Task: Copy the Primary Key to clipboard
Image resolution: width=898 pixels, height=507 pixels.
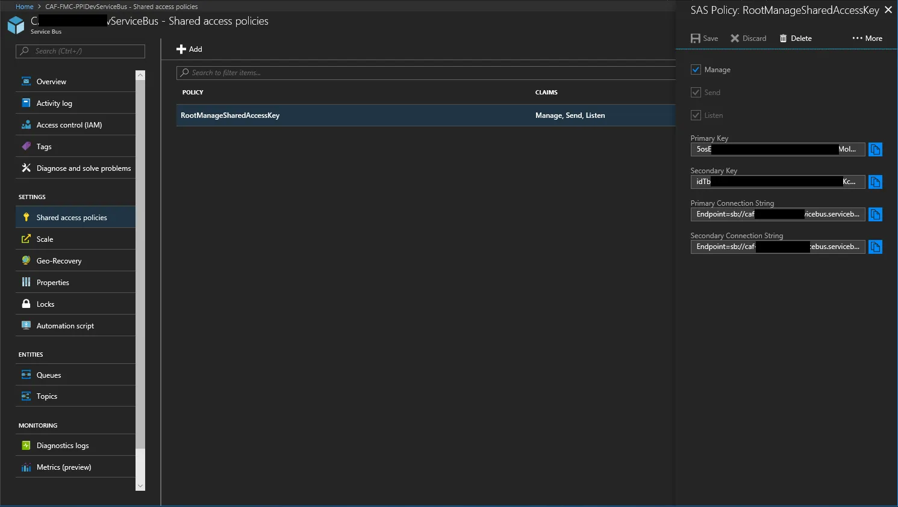Action: click(x=875, y=149)
